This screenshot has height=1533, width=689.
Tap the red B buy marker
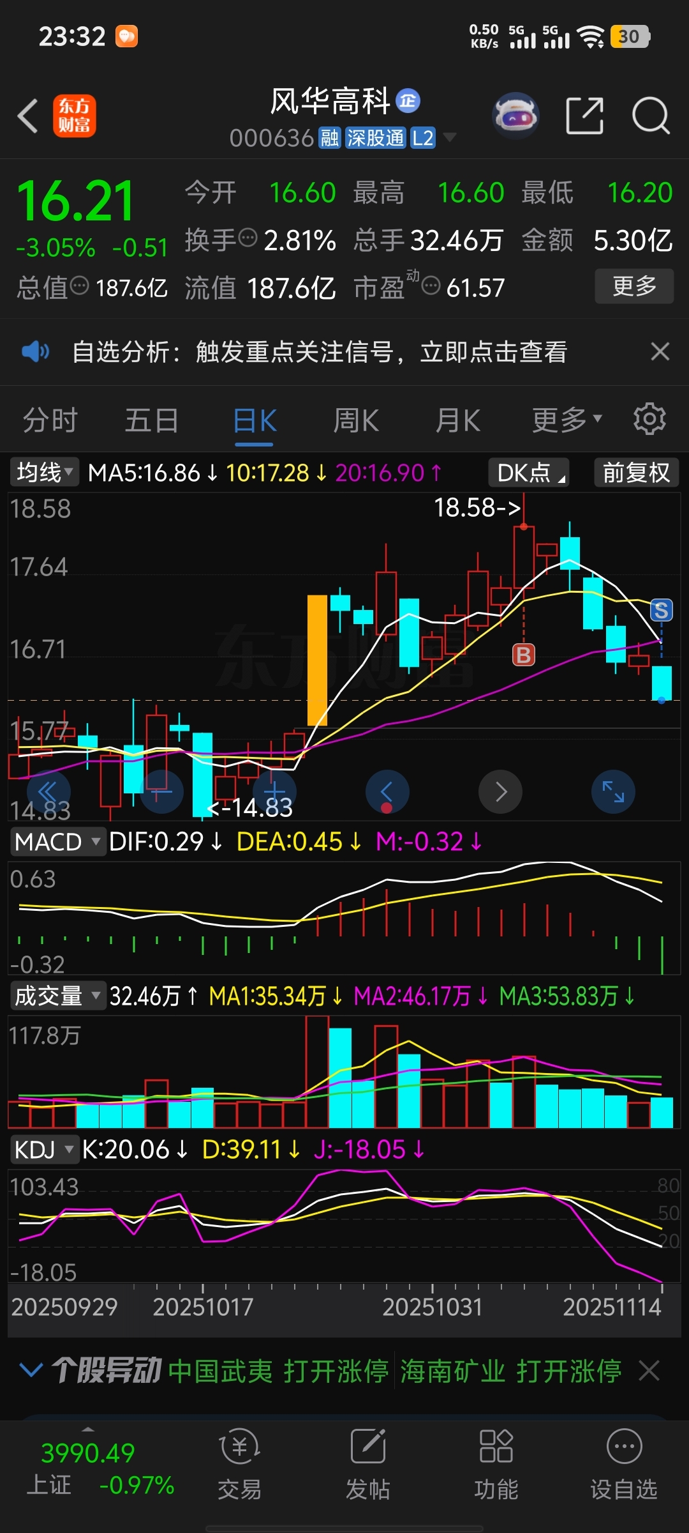point(524,655)
